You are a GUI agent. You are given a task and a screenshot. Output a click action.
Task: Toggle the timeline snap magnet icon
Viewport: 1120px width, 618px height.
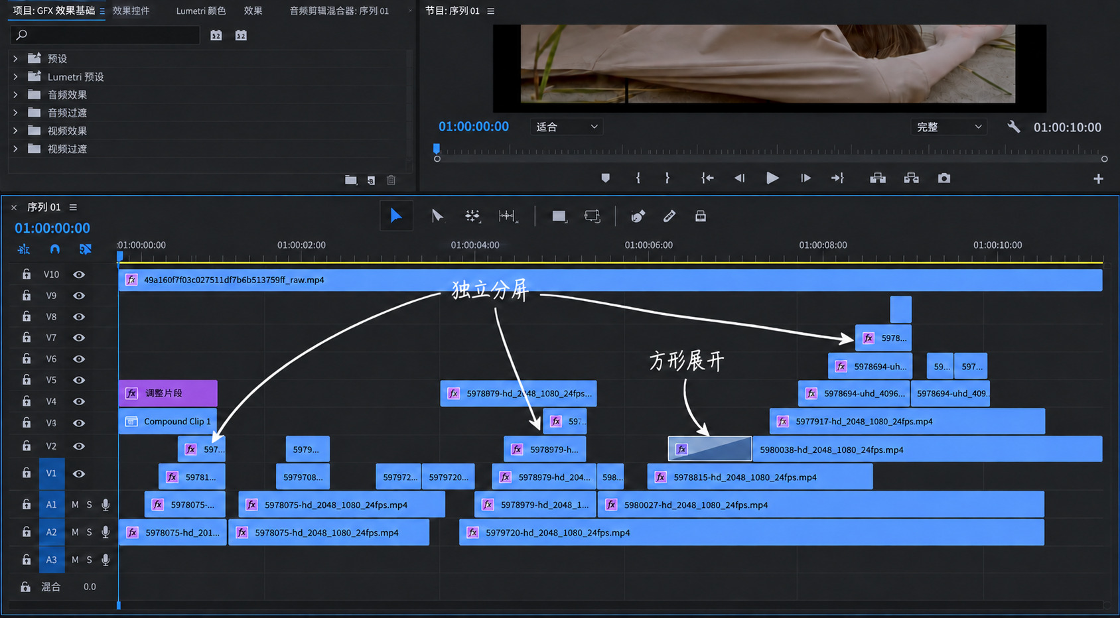[x=55, y=249]
